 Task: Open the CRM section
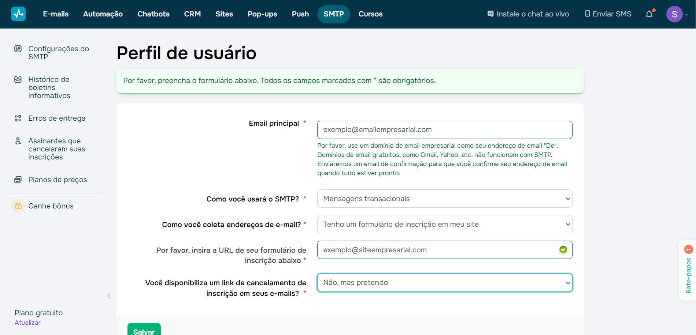tap(192, 14)
